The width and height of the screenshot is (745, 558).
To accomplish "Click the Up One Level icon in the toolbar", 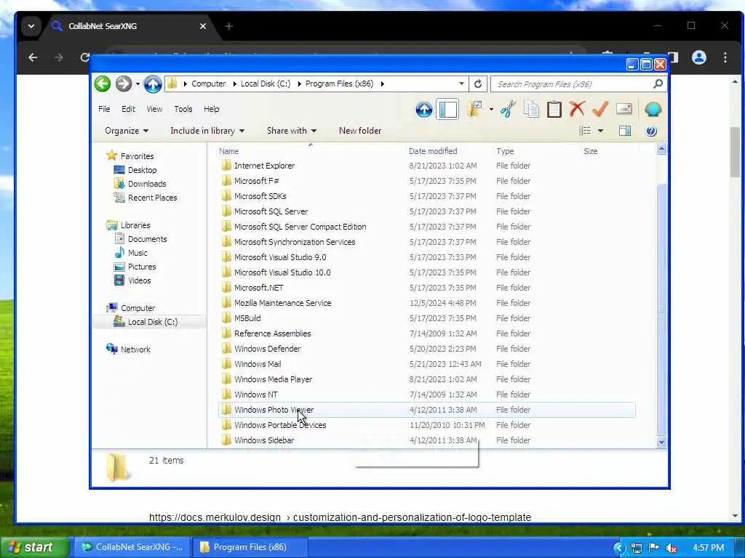I will tap(424, 110).
